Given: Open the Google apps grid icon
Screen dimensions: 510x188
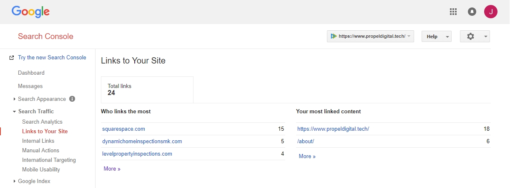Looking at the screenshot, I should (453, 12).
